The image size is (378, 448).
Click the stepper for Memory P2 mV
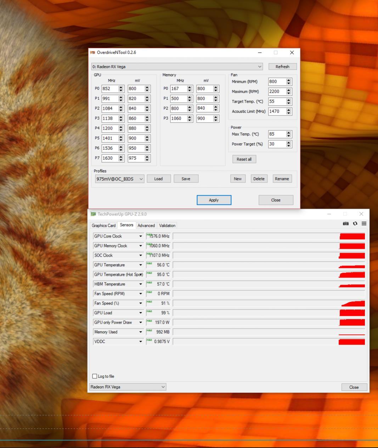[x=216, y=109]
